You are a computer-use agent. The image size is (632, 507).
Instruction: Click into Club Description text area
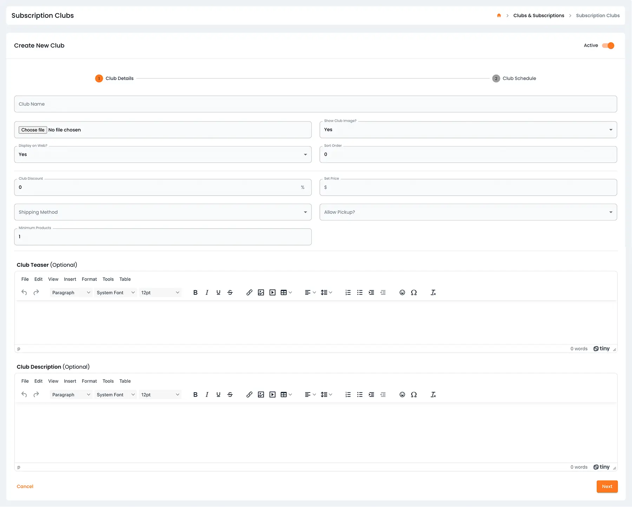coord(316,433)
